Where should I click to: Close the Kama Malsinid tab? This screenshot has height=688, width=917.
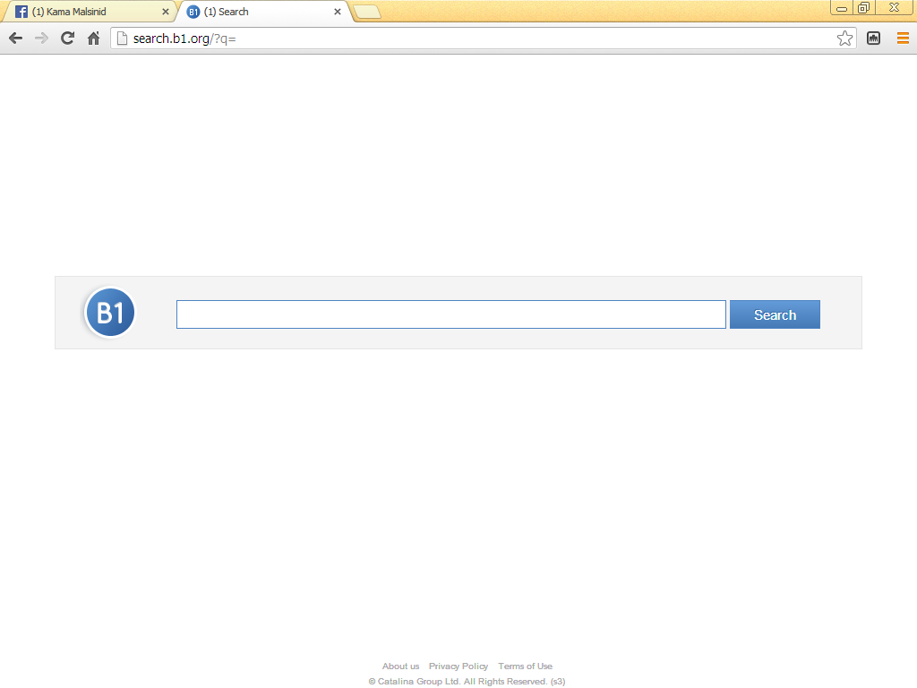[166, 12]
